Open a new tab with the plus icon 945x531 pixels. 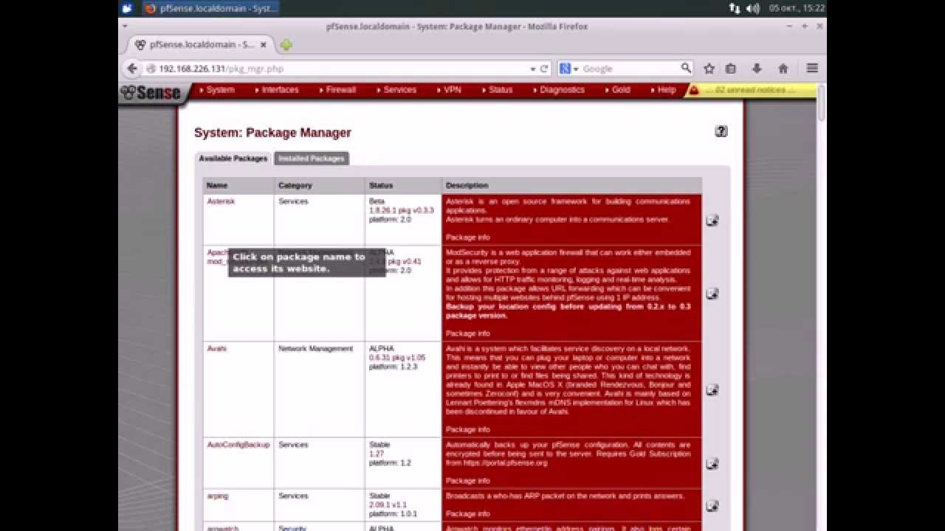tap(286, 45)
